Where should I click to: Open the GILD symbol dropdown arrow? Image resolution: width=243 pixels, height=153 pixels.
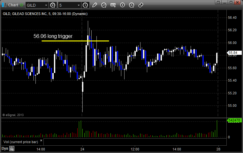pyautogui.click(x=46, y=5)
